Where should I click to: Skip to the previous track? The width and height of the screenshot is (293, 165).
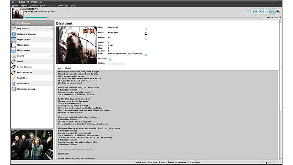point(255,11)
